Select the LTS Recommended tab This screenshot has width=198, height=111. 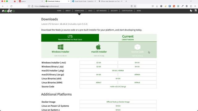pyautogui.click(x=70, y=38)
